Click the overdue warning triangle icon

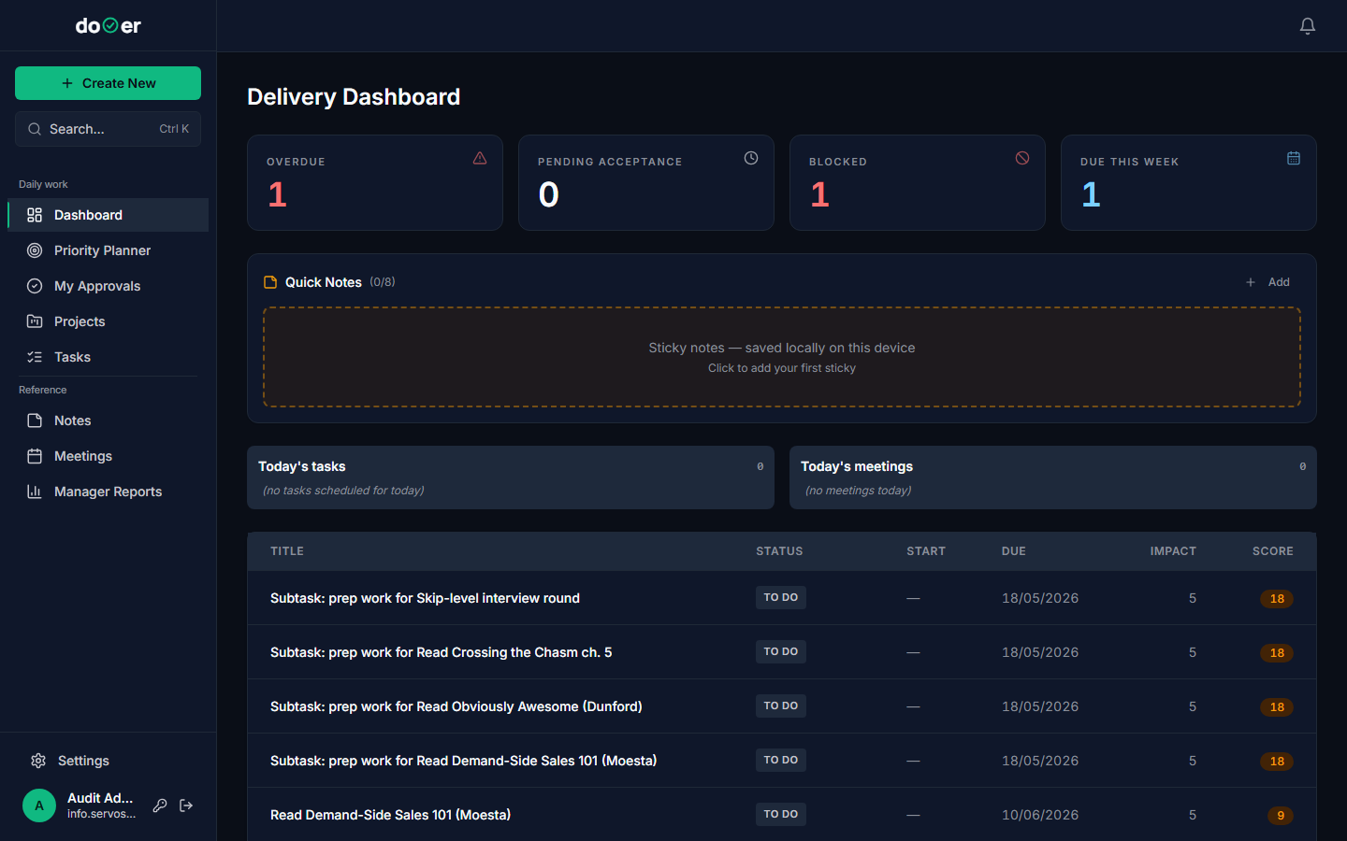480,158
